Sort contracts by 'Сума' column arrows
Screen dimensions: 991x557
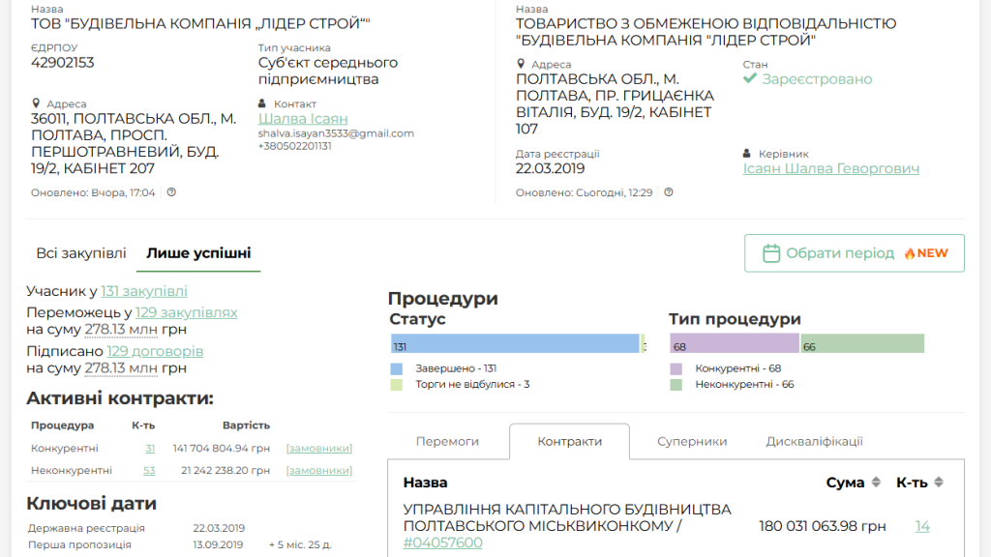click(876, 482)
